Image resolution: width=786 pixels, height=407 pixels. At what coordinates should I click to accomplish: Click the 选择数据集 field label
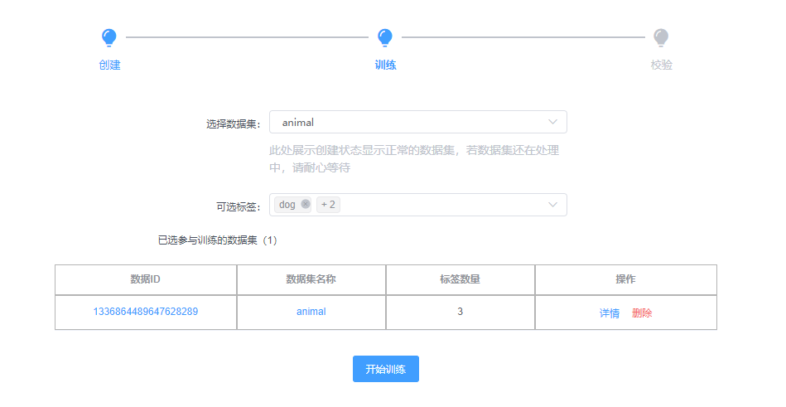234,124
